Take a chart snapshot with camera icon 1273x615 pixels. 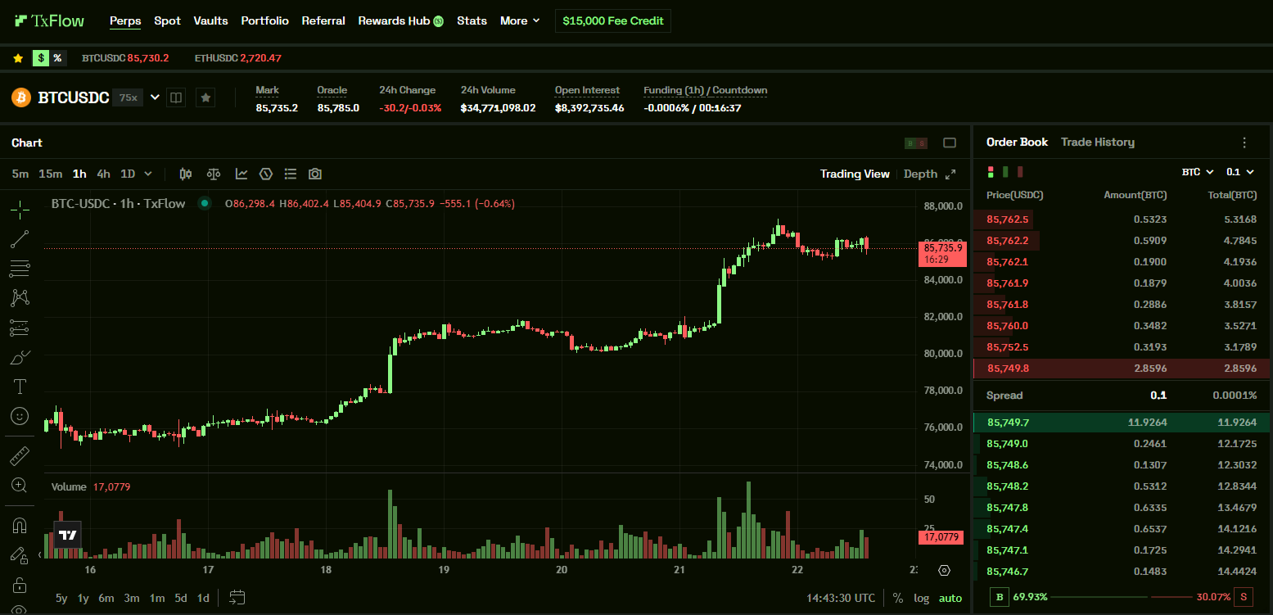pyautogui.click(x=315, y=174)
